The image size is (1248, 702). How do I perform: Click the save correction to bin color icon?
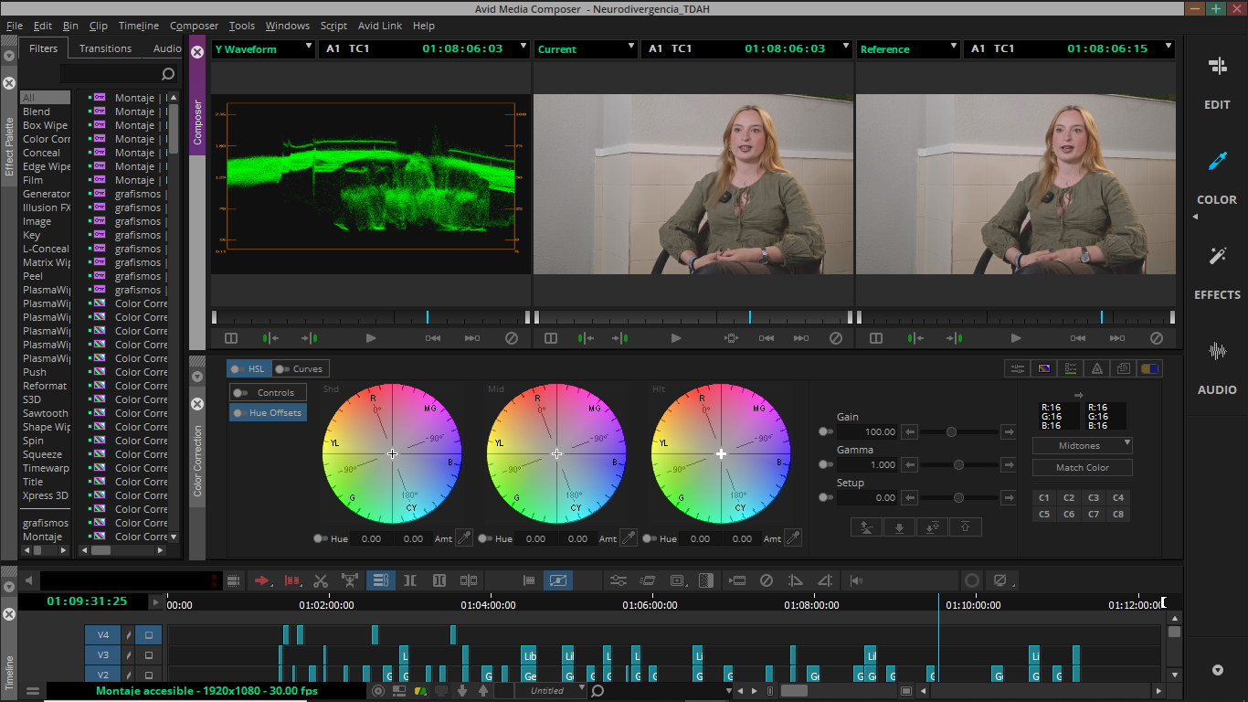point(1043,368)
